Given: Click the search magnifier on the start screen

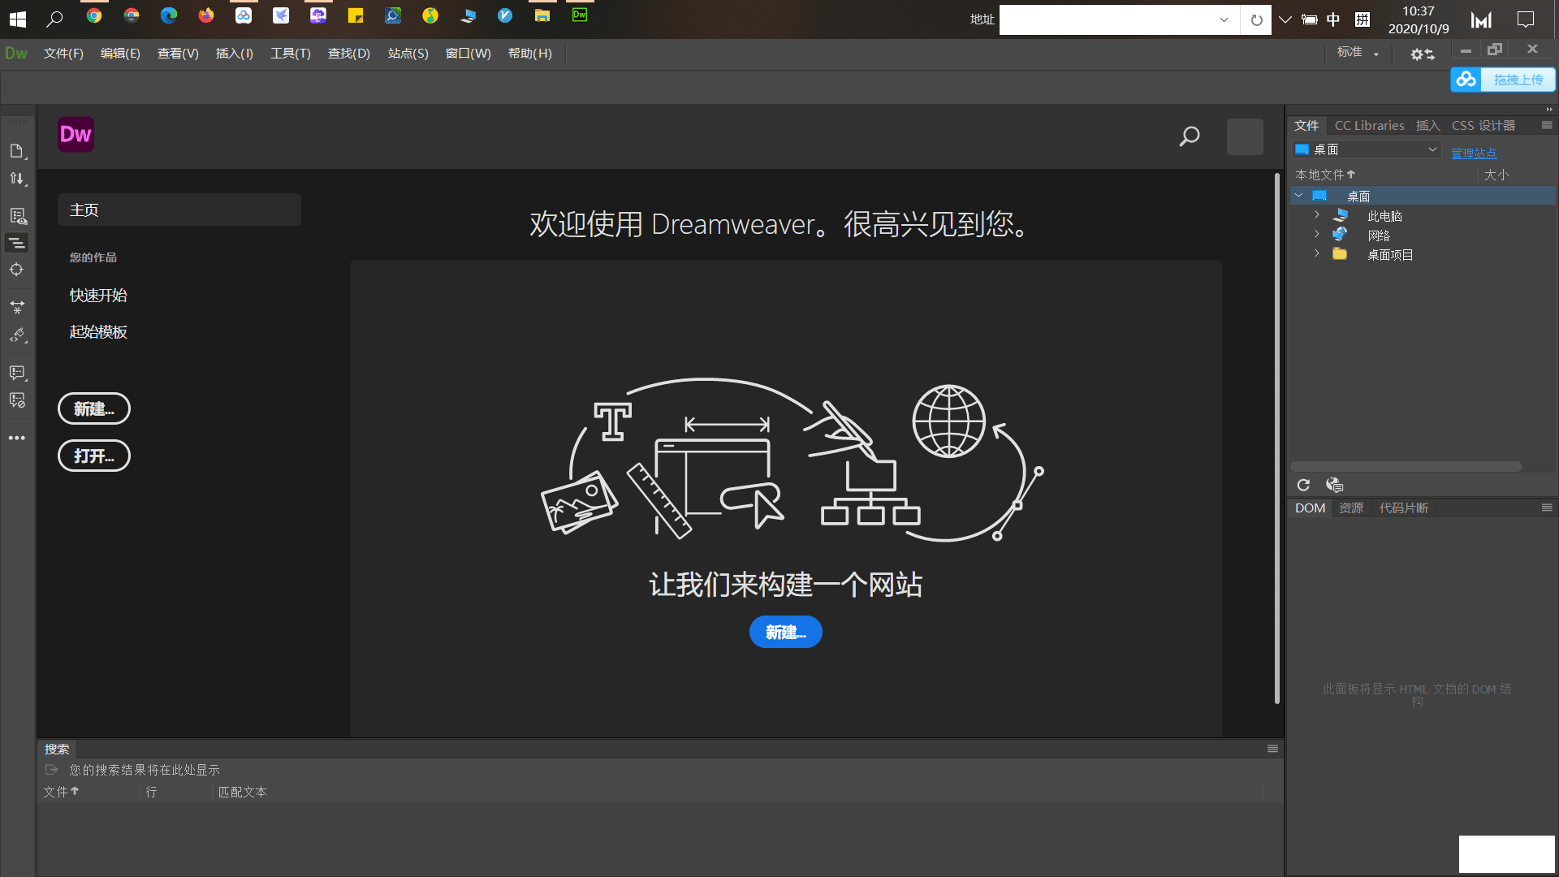Looking at the screenshot, I should click(1190, 136).
